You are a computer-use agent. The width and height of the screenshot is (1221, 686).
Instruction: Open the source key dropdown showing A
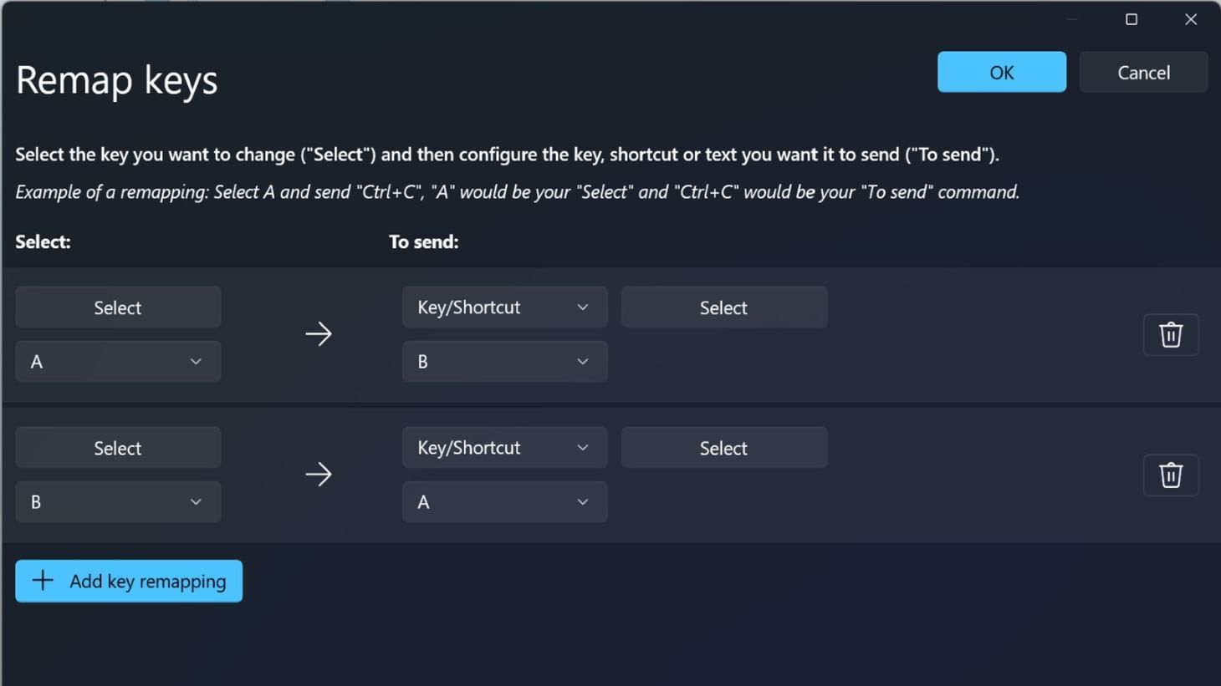(118, 361)
